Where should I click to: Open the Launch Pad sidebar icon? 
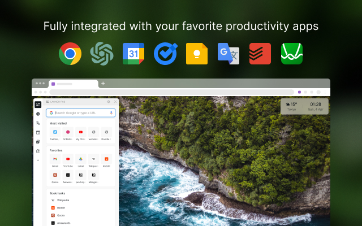[x=38, y=105]
